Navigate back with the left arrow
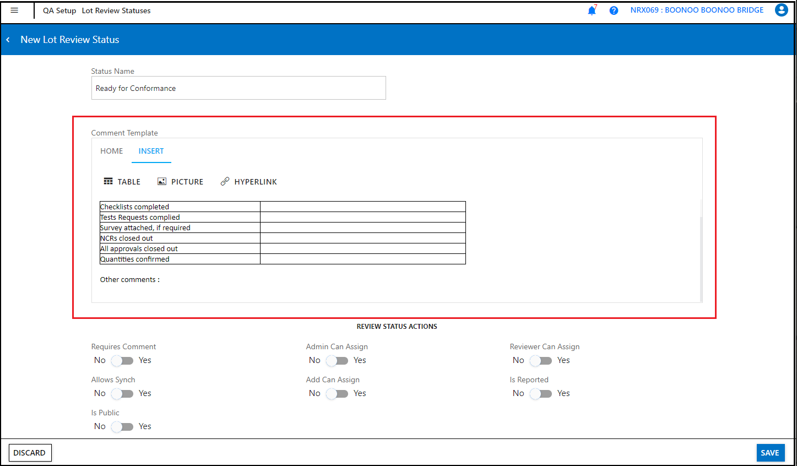The image size is (797, 466). [x=7, y=39]
